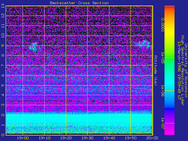Click the altitude tick label 1
188x141 pixels.
click(3, 125)
